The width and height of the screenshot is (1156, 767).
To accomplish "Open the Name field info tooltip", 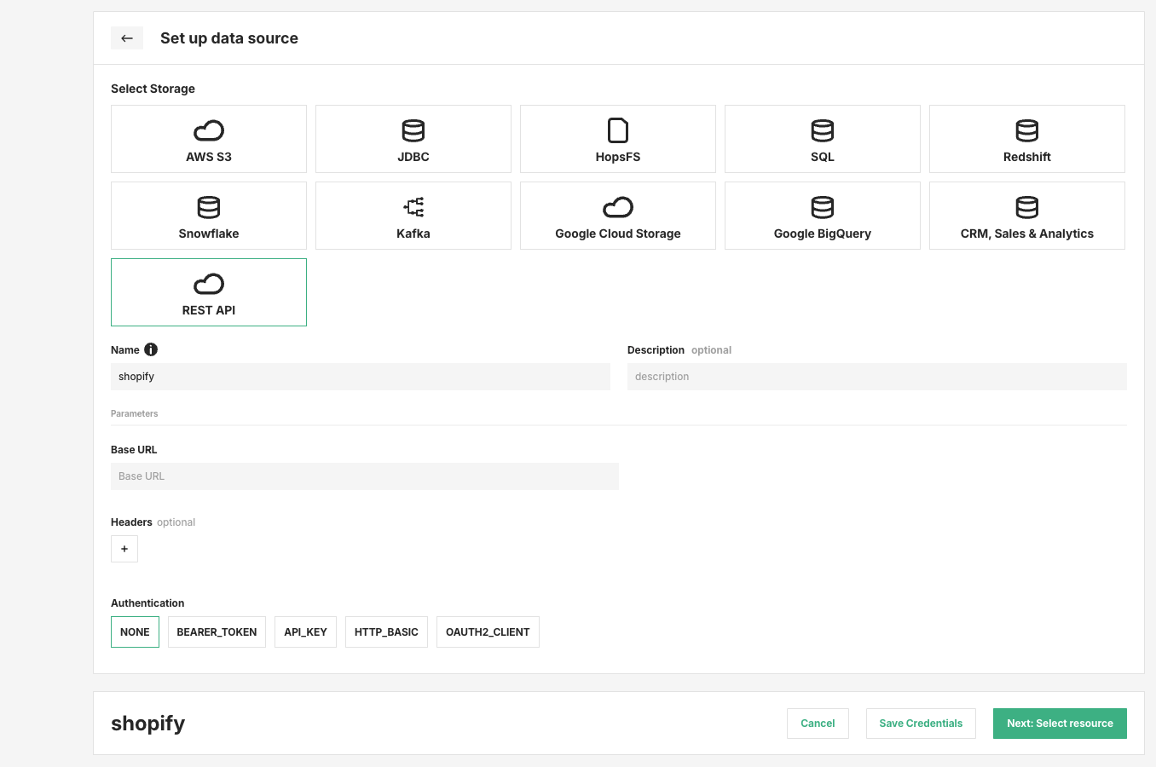I will [151, 349].
